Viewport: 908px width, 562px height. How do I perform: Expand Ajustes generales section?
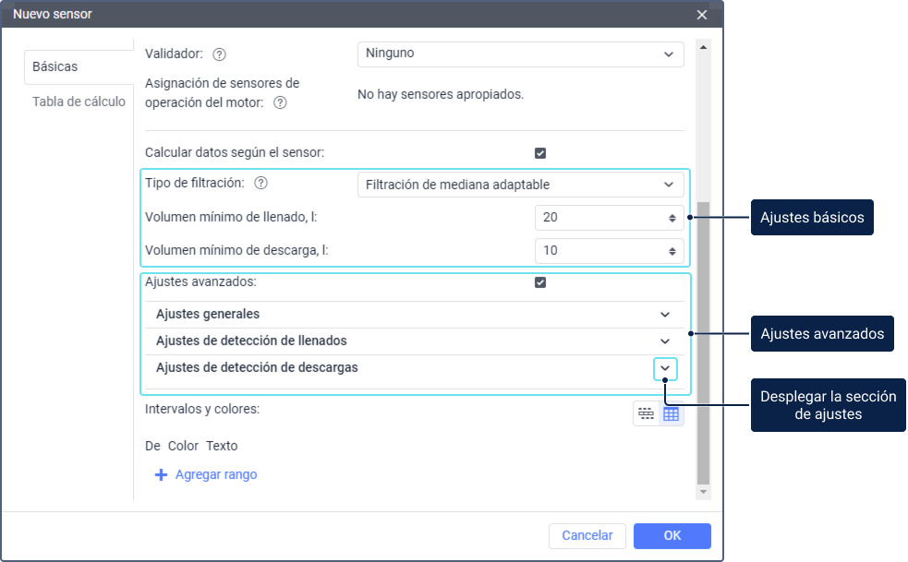[x=664, y=315]
